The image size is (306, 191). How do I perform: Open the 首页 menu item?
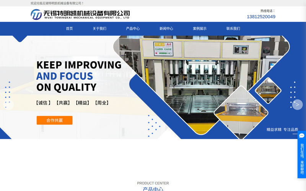coord(69,29)
